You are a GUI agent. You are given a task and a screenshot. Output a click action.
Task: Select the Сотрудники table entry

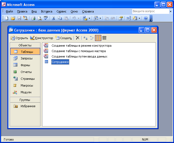tap(60, 62)
